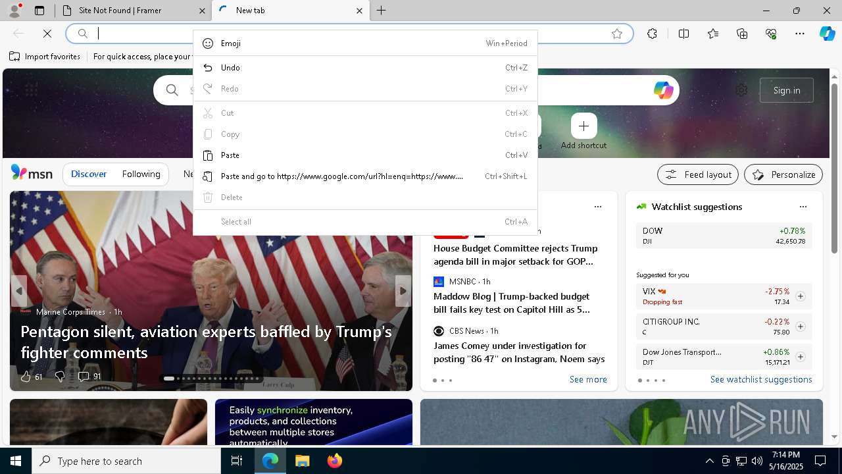
Task: Add CITIGROUP INC. to watchlist
Action: pyautogui.click(x=800, y=327)
